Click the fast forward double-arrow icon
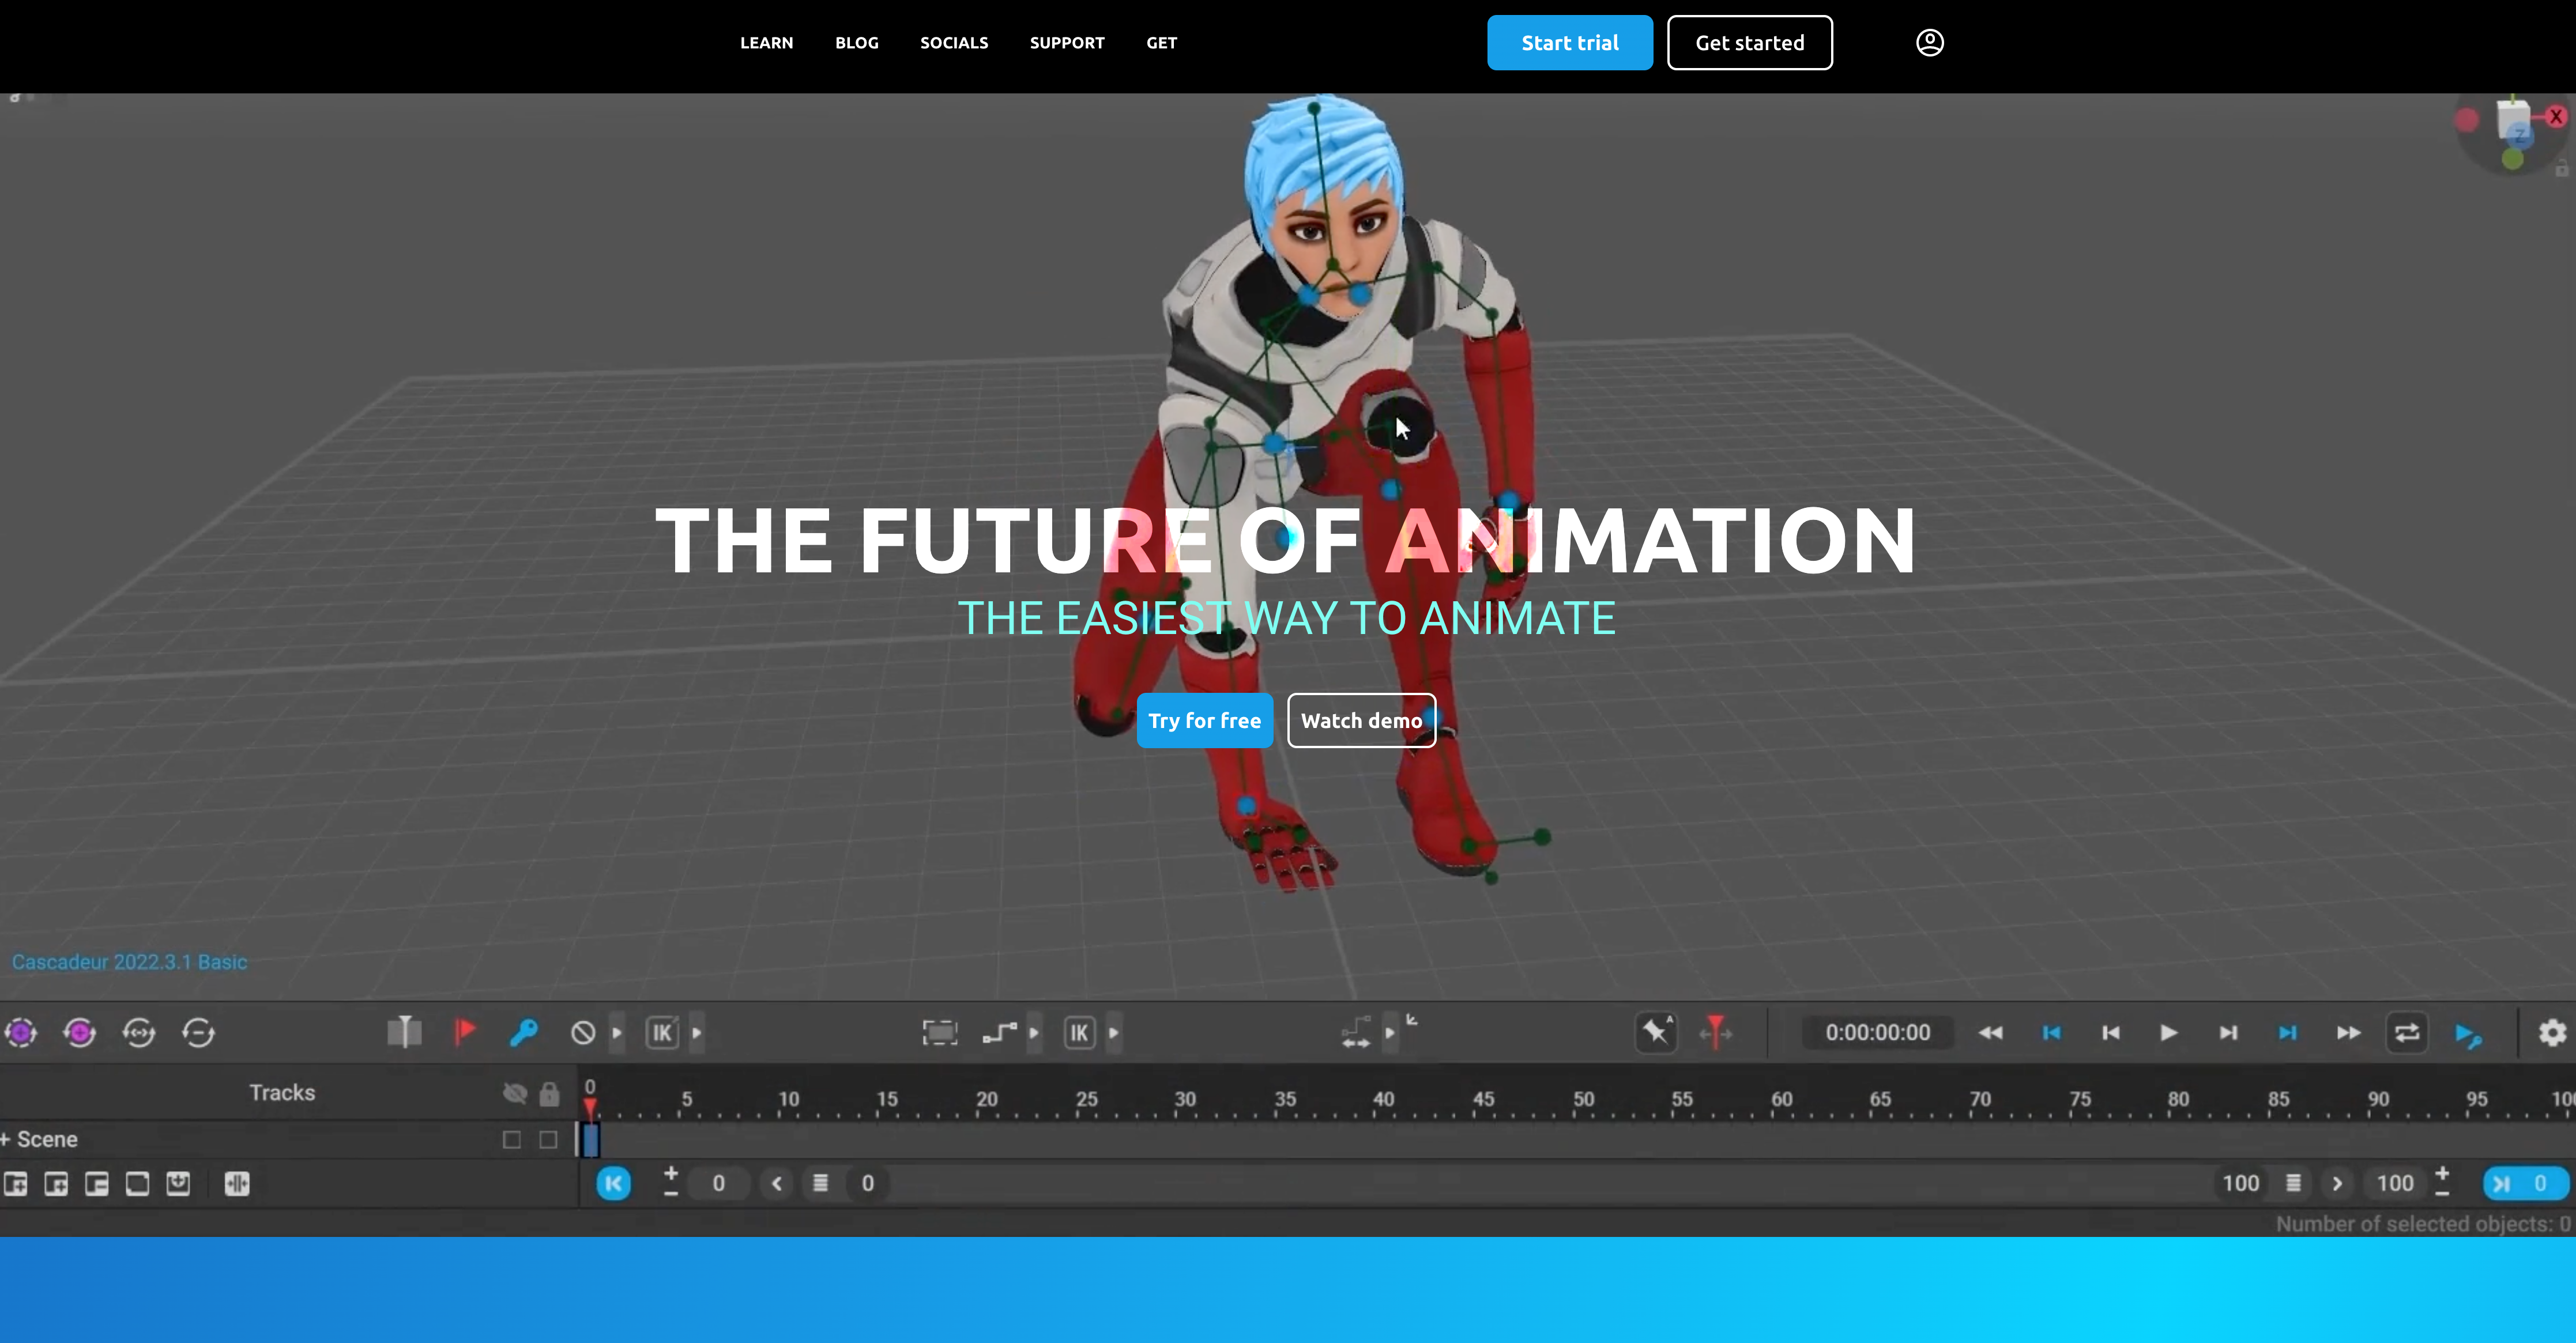2576x1343 pixels. (x=2348, y=1032)
